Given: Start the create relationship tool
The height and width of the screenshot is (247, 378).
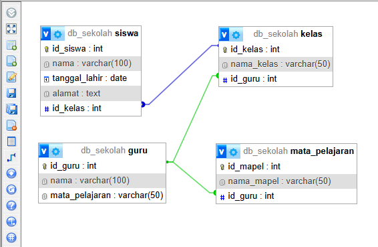Looking at the screenshot, I should [x=11, y=157].
